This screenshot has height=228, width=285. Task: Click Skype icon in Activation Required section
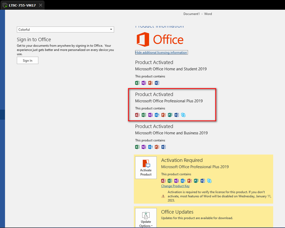(x=209, y=181)
